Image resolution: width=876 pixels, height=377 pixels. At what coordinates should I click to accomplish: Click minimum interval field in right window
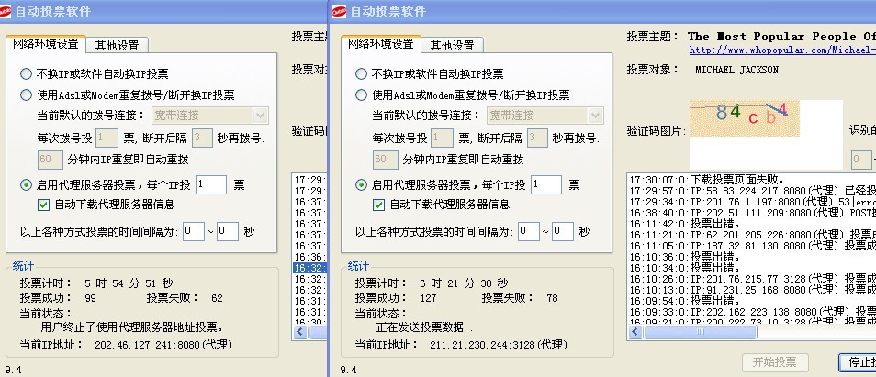tap(529, 231)
